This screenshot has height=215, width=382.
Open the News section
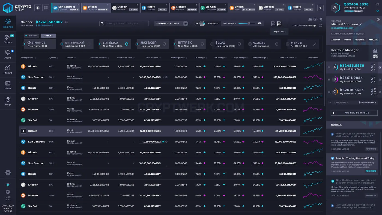(8, 85)
